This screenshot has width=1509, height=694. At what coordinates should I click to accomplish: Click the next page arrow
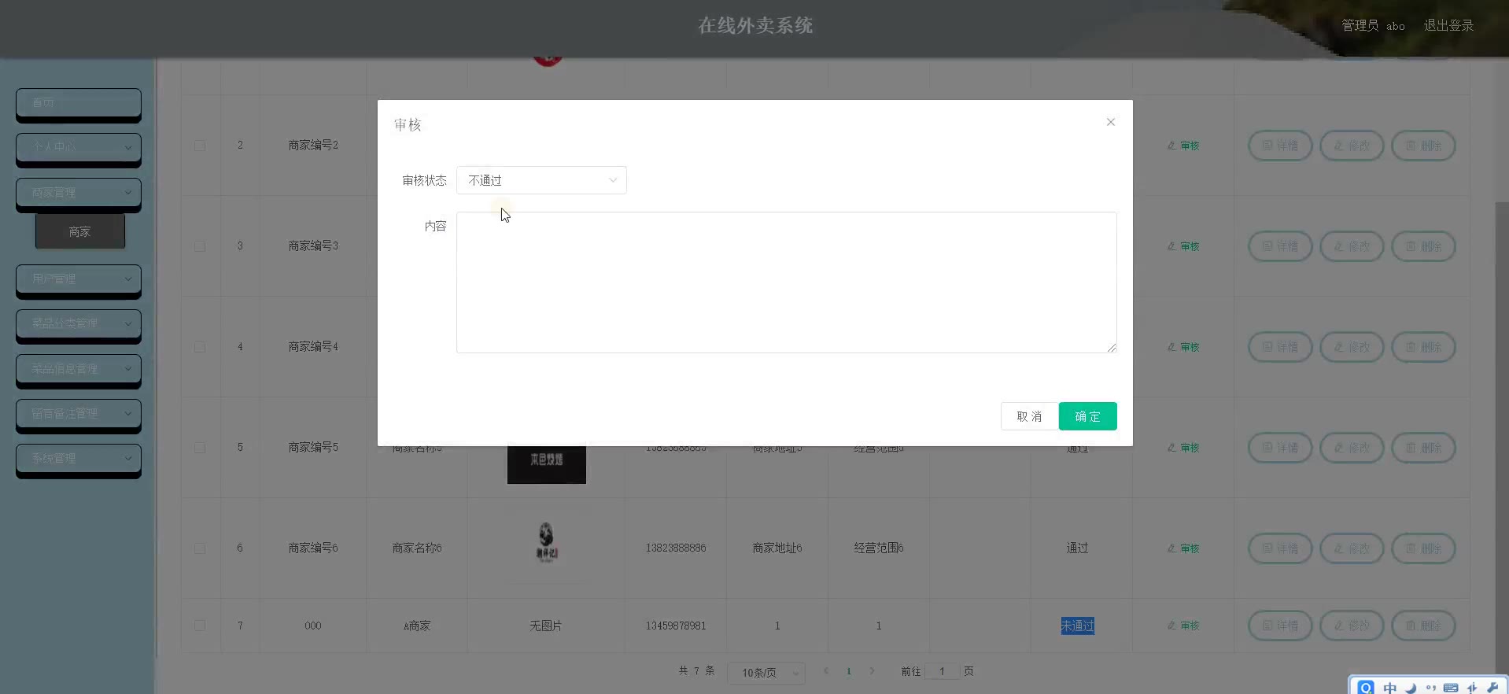[x=872, y=671]
